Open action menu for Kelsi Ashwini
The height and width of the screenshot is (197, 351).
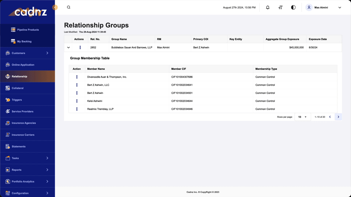[x=77, y=101]
